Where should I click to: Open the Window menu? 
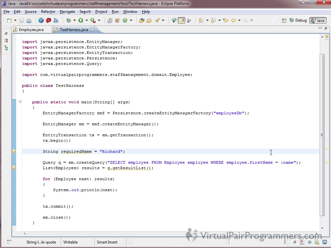pos(130,12)
